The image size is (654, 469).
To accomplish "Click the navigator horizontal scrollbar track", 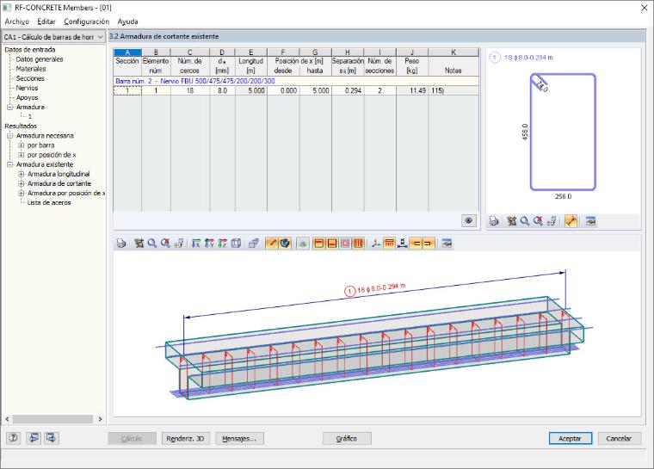I will [x=52, y=419].
